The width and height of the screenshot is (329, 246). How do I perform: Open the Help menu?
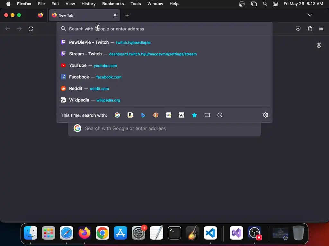pos(174,4)
